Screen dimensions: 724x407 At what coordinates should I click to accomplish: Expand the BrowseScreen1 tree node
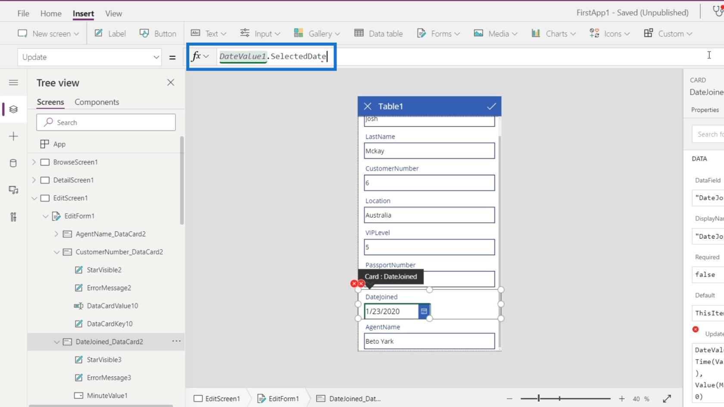34,162
